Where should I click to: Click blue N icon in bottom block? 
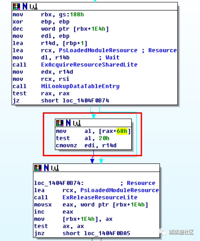coord(46,168)
